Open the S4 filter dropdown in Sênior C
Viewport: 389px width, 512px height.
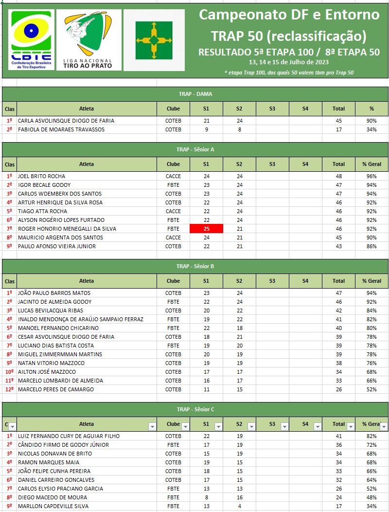pyautogui.click(x=318, y=427)
